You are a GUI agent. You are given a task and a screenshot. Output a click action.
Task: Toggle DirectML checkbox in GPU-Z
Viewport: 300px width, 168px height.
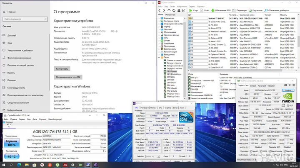285,151
